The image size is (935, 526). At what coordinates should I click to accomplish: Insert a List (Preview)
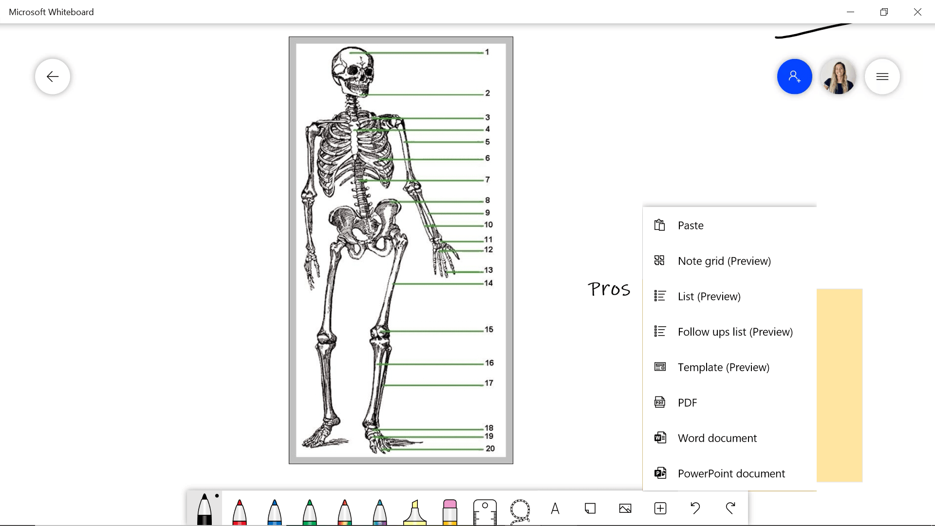coord(729,297)
